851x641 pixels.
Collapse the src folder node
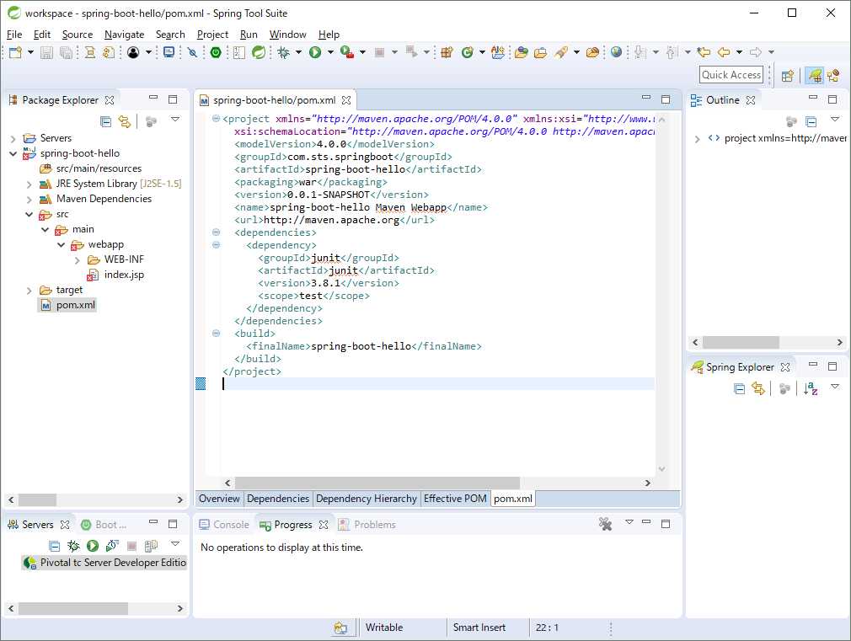click(x=29, y=215)
